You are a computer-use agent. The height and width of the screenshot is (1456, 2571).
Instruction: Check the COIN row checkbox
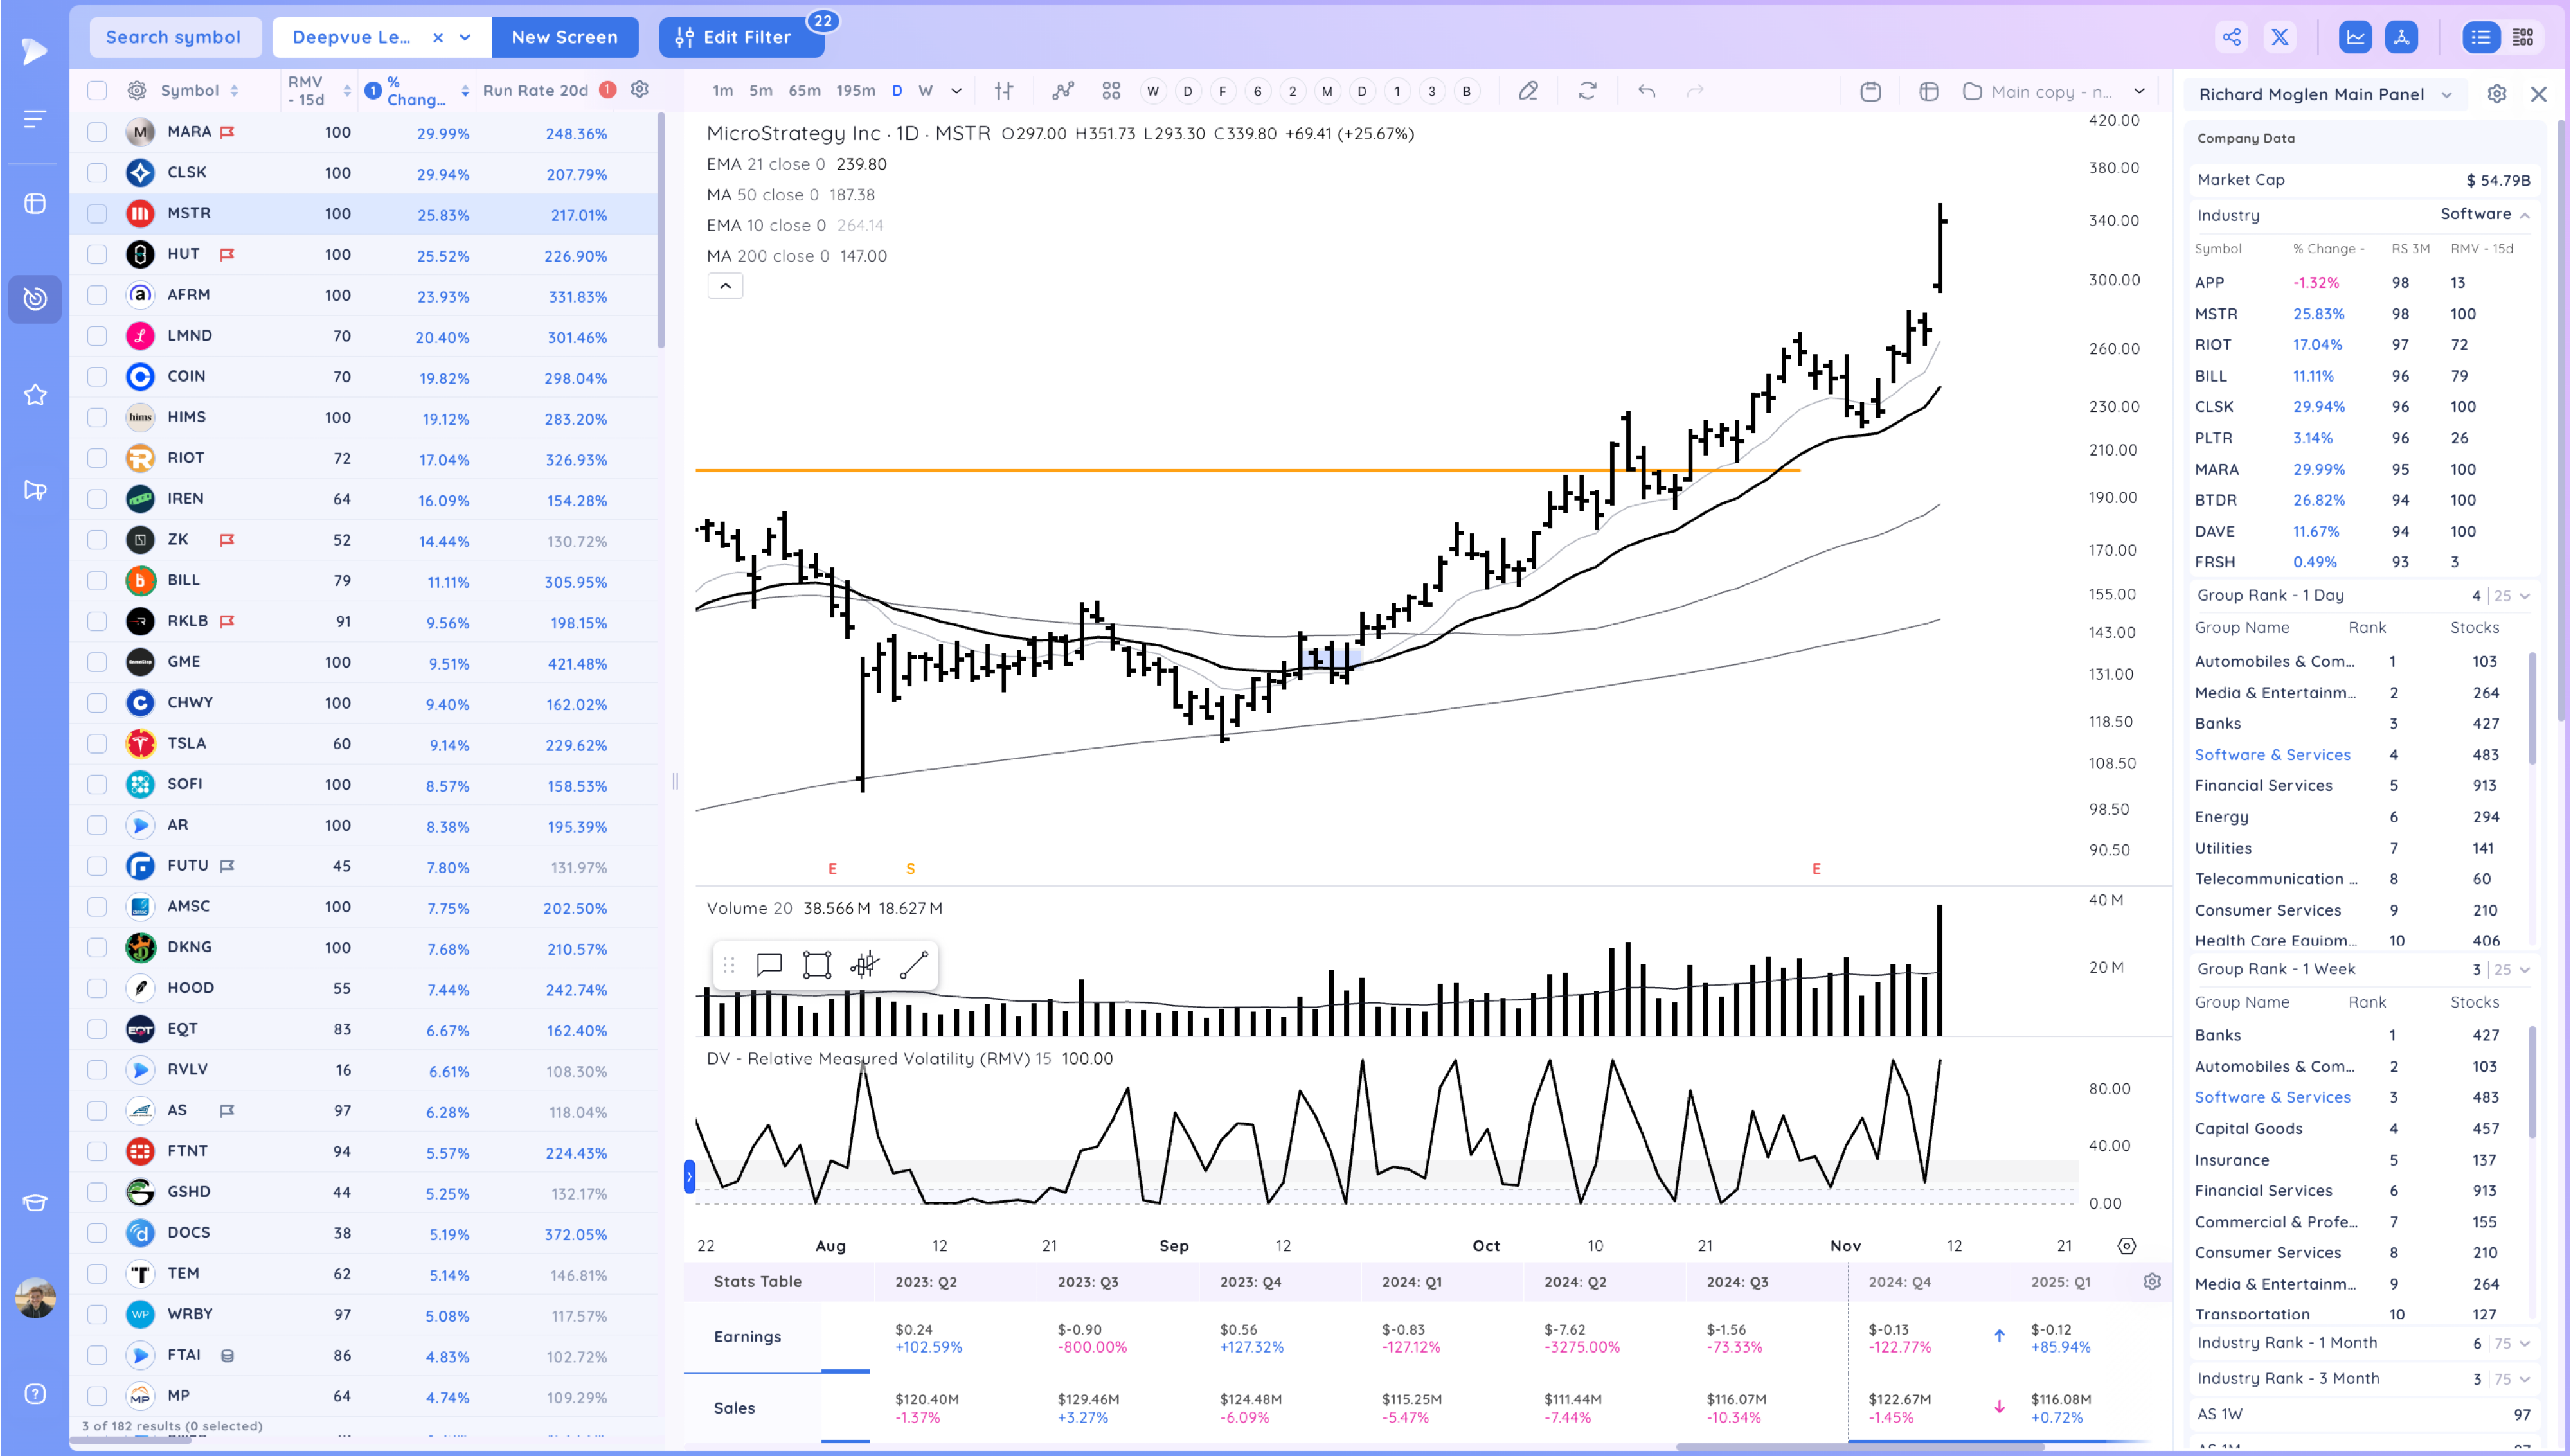[x=97, y=376]
